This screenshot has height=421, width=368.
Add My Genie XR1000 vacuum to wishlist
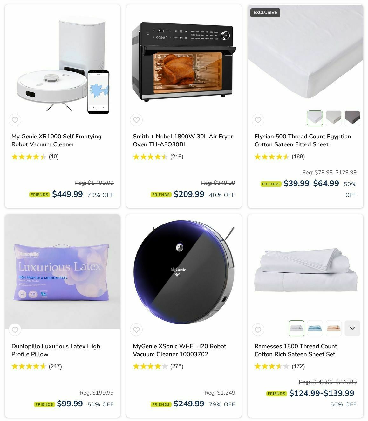pyautogui.click(x=15, y=120)
